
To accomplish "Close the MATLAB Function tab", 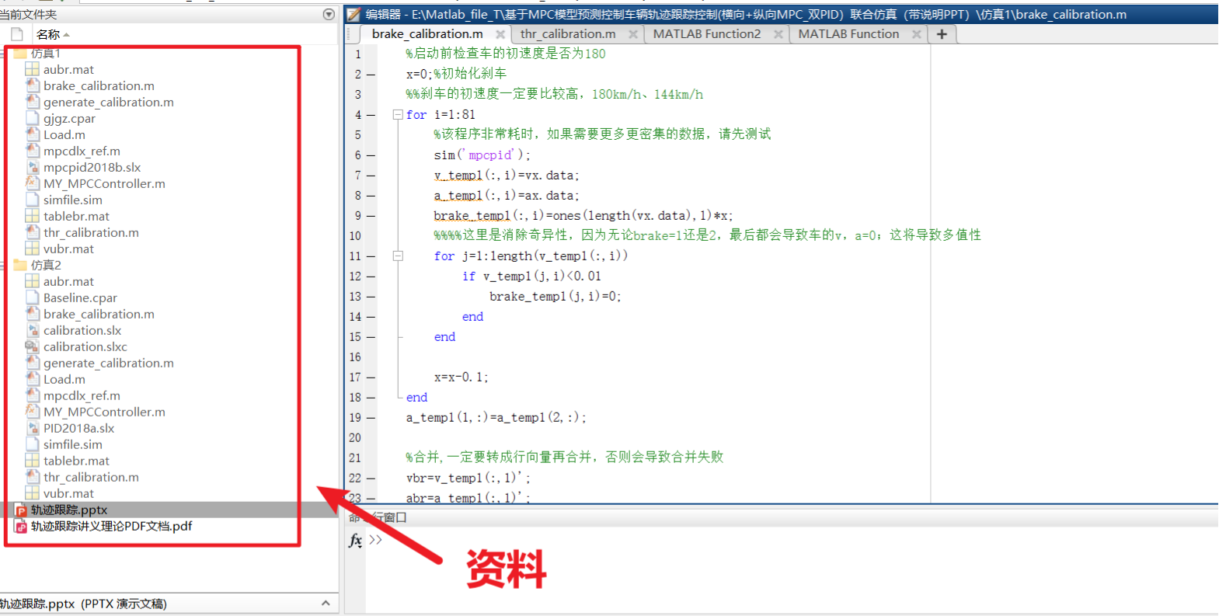I will [x=917, y=34].
